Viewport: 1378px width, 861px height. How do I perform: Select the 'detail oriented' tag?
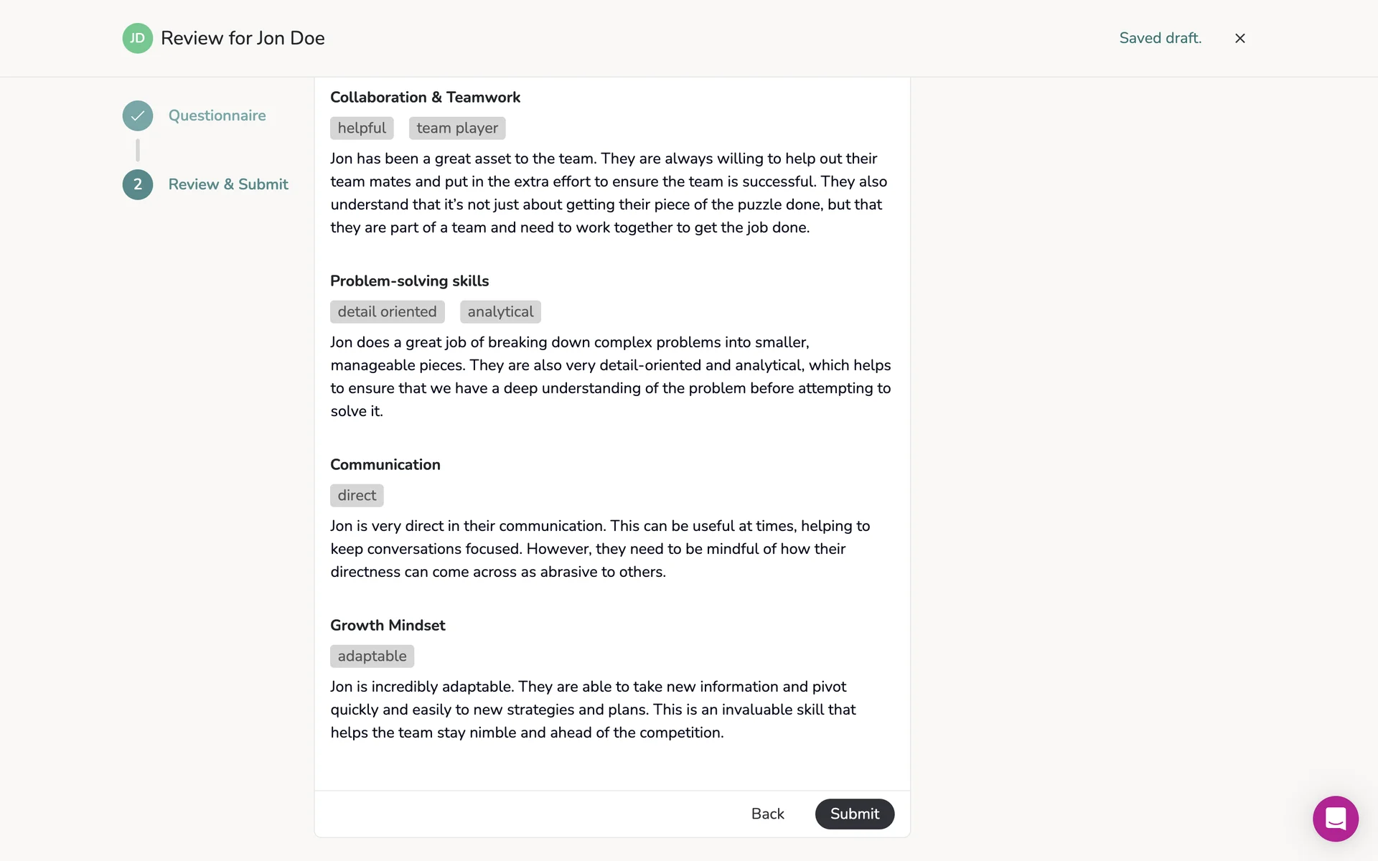[387, 312]
